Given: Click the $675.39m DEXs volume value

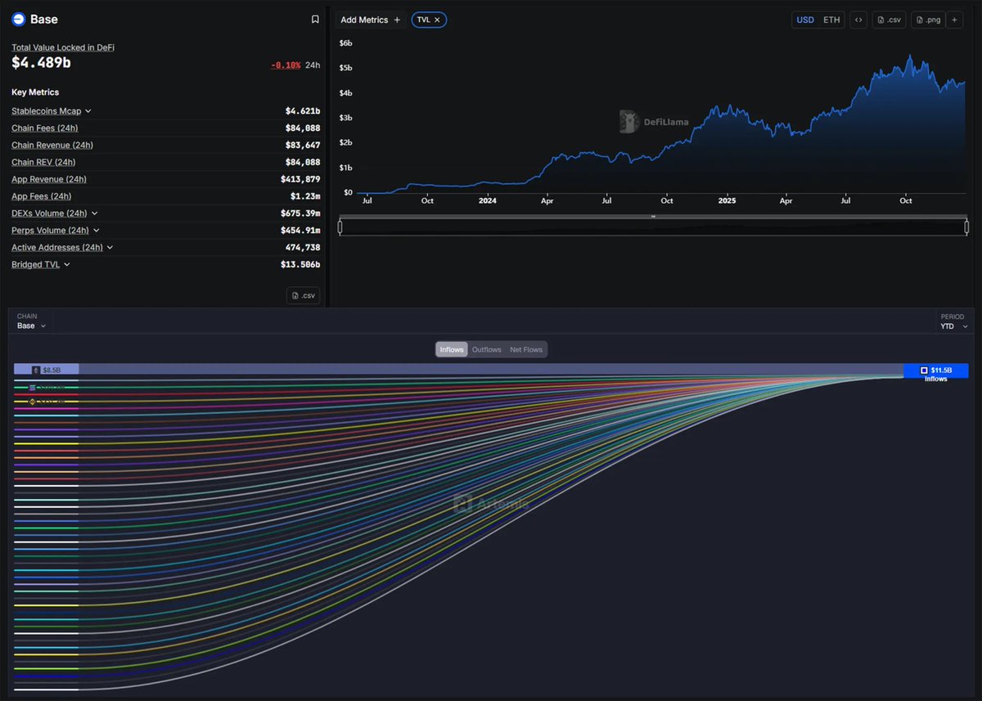Looking at the screenshot, I should coord(300,213).
